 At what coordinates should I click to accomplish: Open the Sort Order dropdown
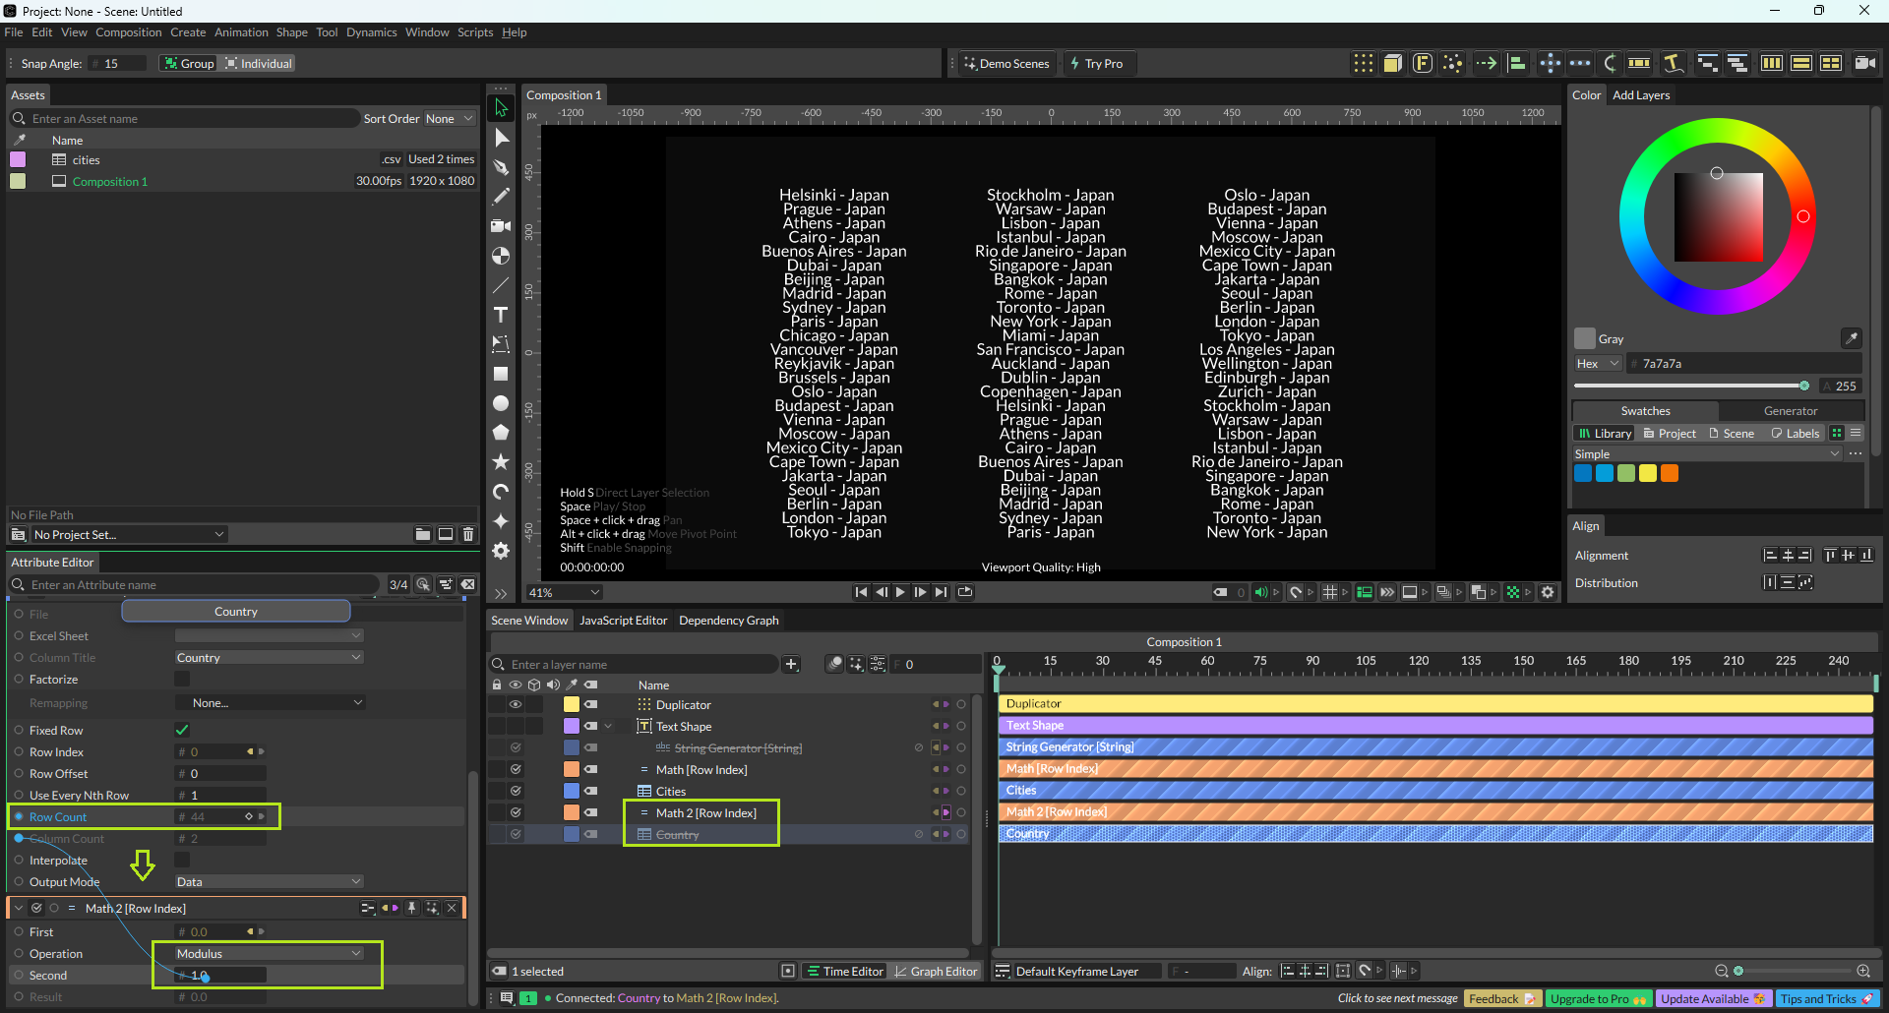click(x=449, y=119)
